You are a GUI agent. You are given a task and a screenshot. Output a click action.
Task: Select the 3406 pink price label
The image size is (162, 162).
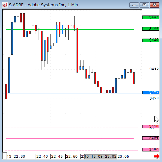tap(151, 138)
